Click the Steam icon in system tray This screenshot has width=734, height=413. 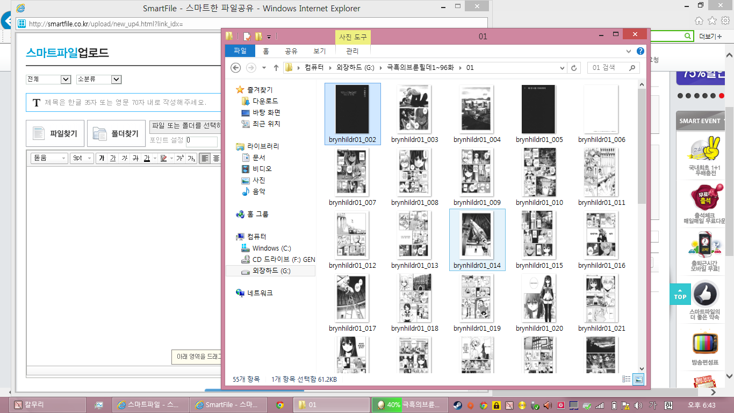click(457, 405)
